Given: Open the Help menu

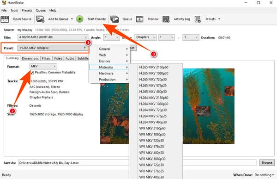Looking at the screenshot, I should pyautogui.click(x=53, y=10).
